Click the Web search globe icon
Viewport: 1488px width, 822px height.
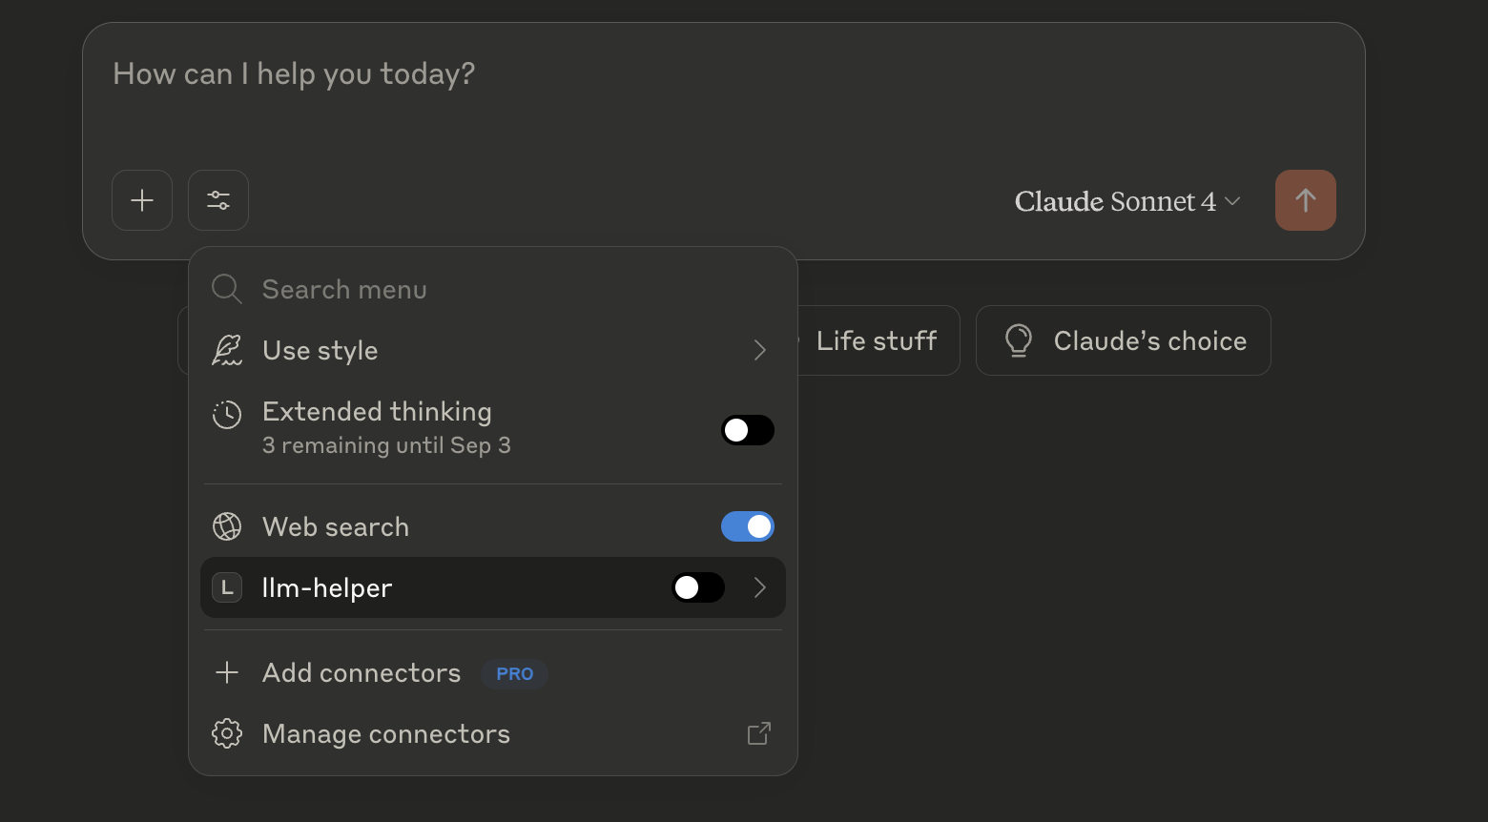(x=227, y=526)
